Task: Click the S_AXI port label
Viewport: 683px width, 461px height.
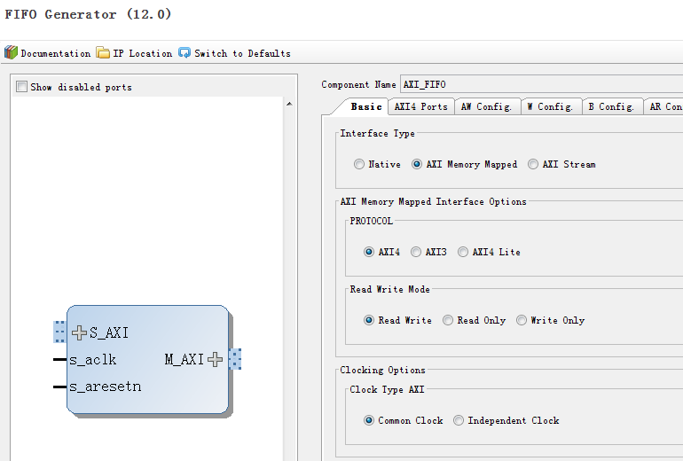Action: tap(109, 332)
